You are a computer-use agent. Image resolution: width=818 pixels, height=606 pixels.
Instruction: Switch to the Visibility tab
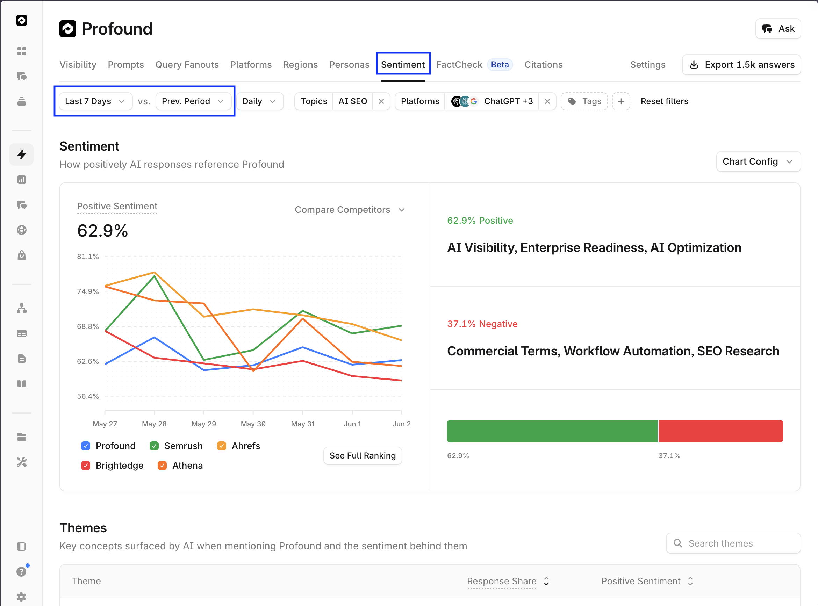coord(78,65)
